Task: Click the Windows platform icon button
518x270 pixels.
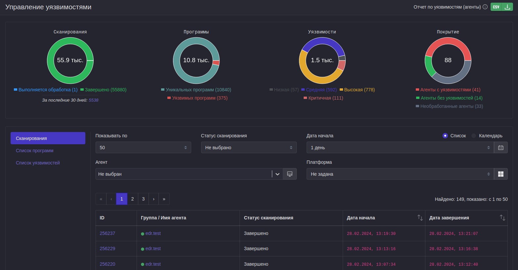Action: 500,174
